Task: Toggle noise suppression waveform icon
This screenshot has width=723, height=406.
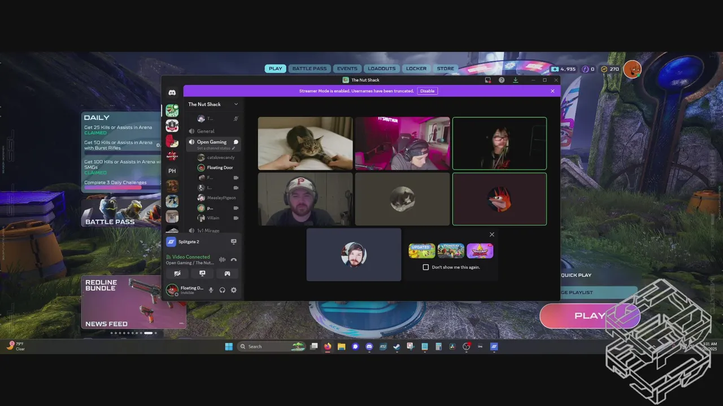Action: [x=222, y=260]
